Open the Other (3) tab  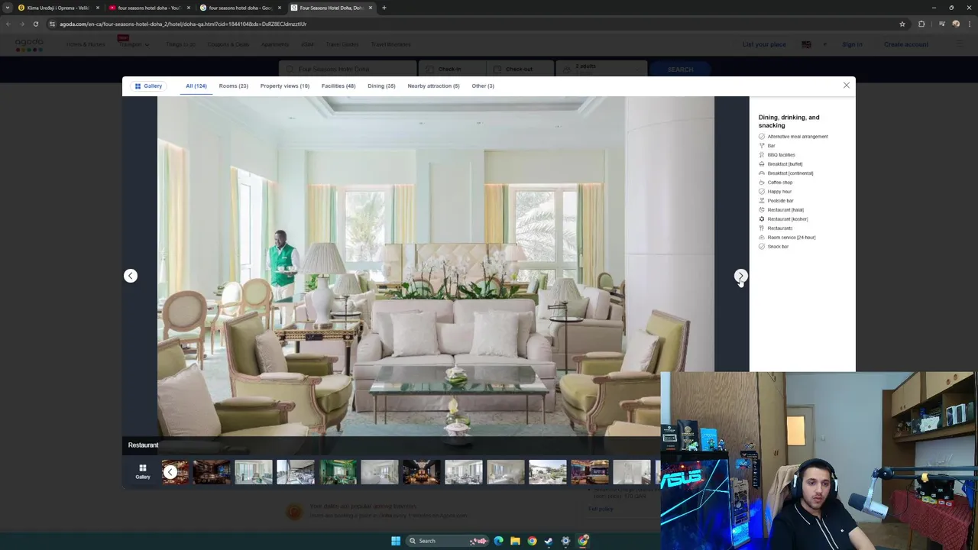[x=483, y=86]
